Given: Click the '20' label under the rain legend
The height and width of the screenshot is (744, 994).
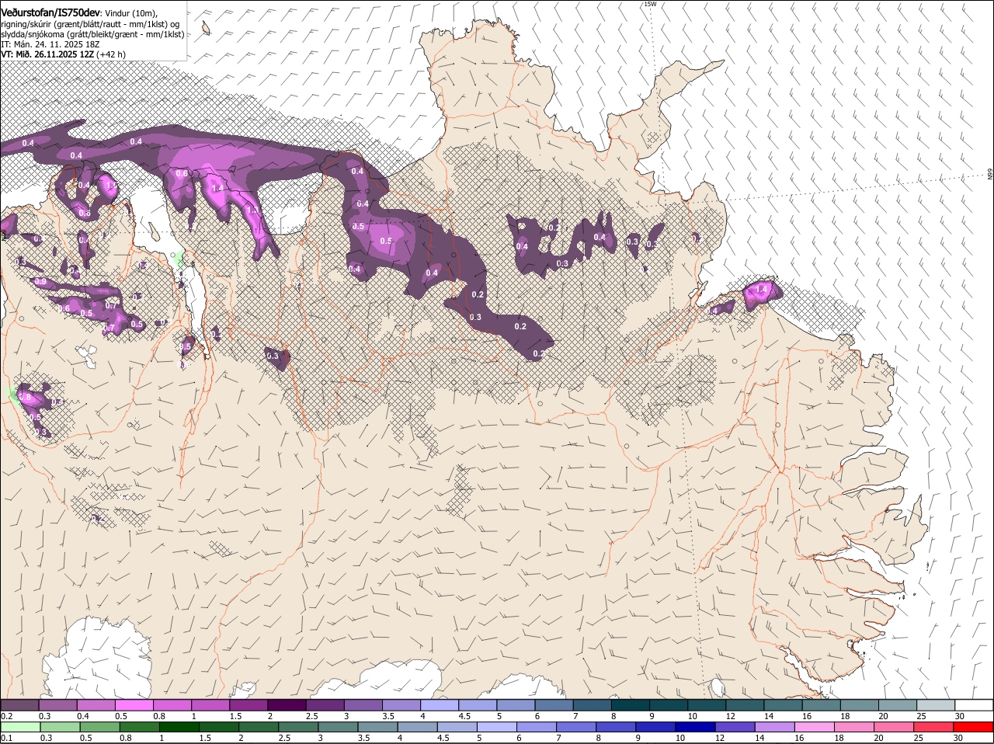Looking at the screenshot, I should click(x=879, y=738).
